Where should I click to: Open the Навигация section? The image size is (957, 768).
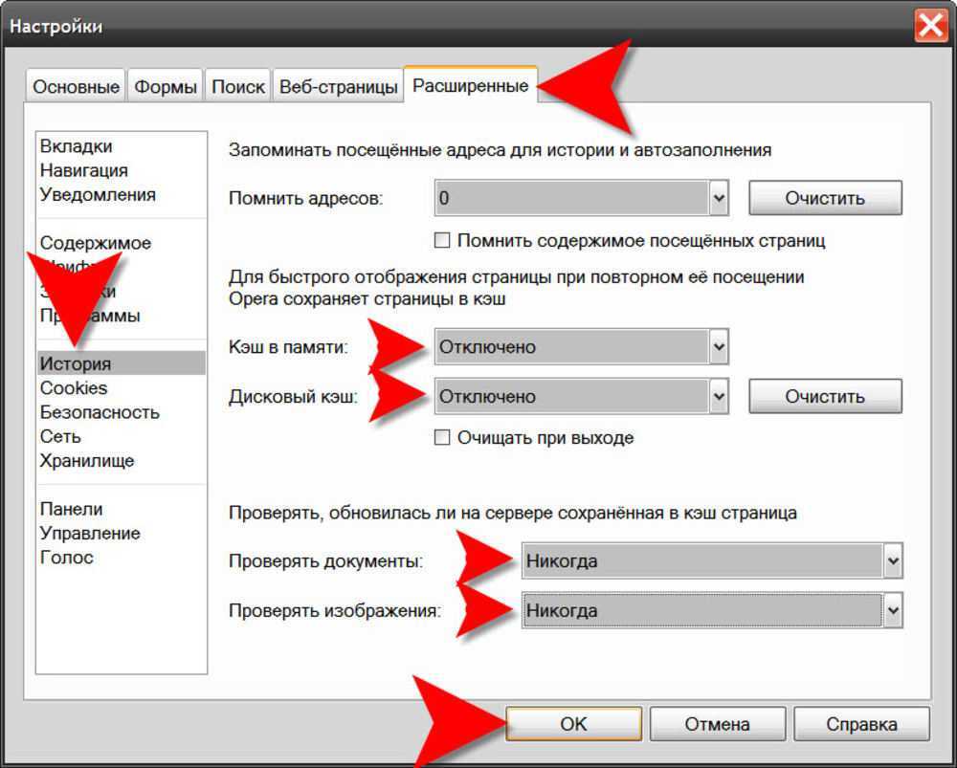pyautogui.click(x=84, y=170)
